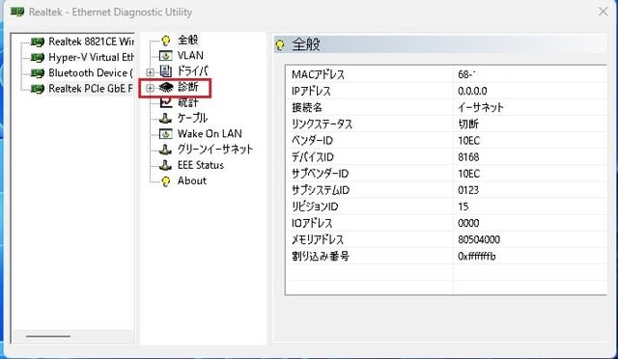Click the サブシステムID value 0123
The image size is (618, 359).
468,190
